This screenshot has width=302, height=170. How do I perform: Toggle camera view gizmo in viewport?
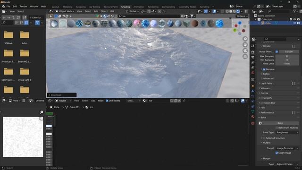click(245, 51)
